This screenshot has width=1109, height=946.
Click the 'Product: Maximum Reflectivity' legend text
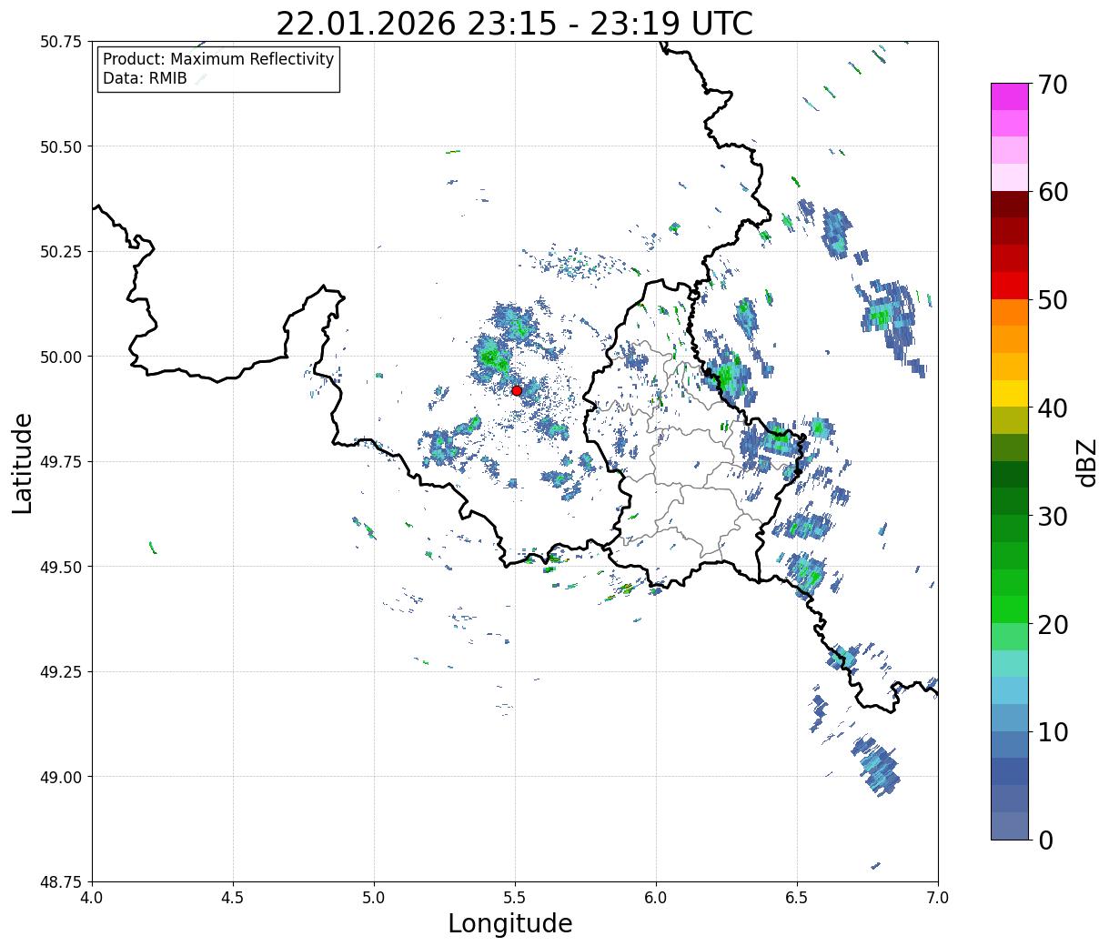click(x=218, y=59)
